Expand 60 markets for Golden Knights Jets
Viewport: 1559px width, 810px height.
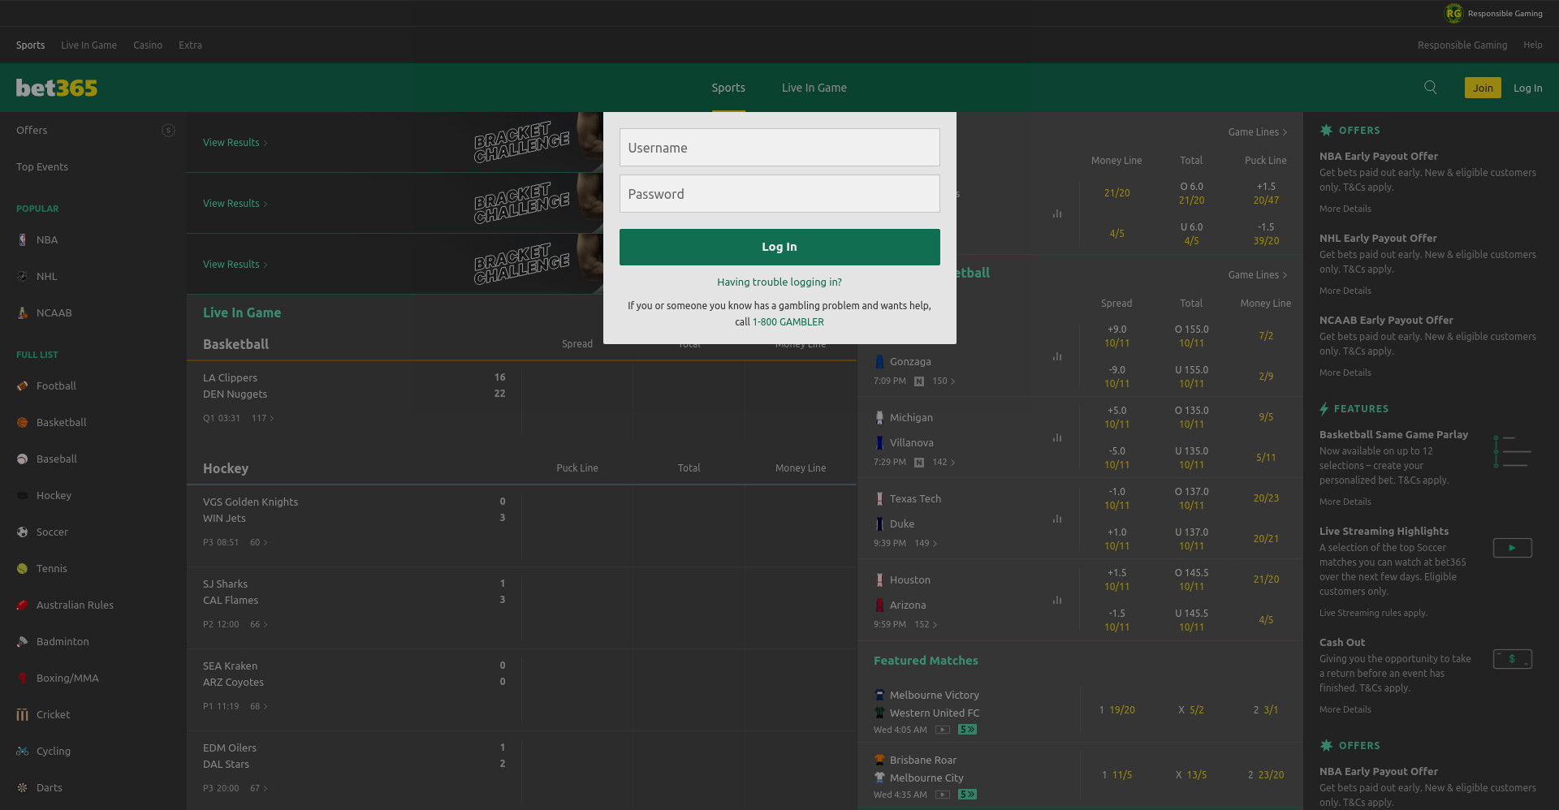click(x=259, y=543)
